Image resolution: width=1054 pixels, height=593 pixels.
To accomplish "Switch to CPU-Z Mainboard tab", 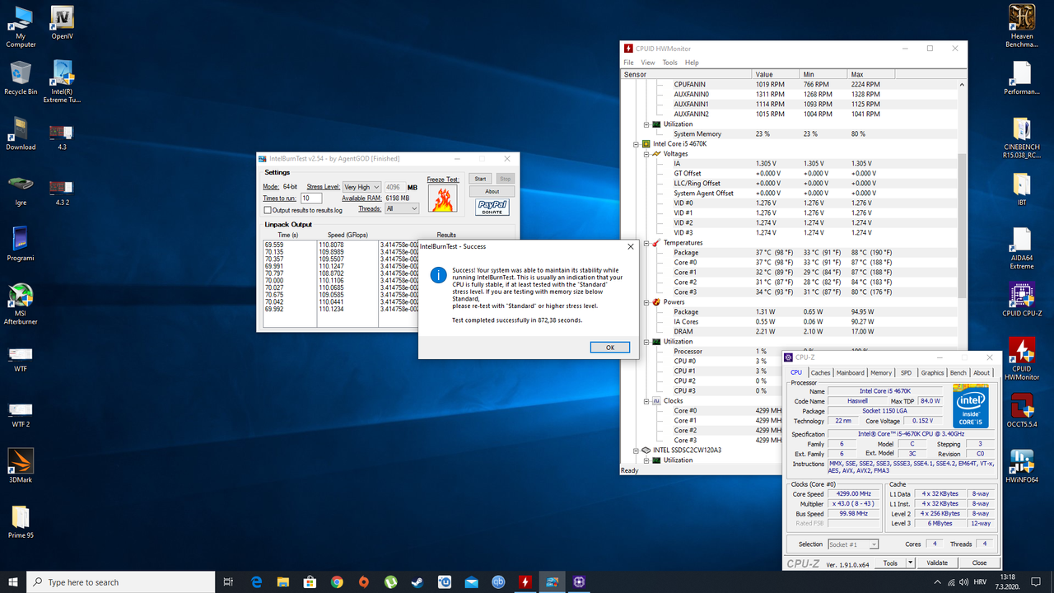I will pos(851,373).
